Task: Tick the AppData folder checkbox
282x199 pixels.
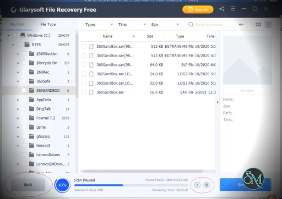Action: pyautogui.click(x=24, y=99)
